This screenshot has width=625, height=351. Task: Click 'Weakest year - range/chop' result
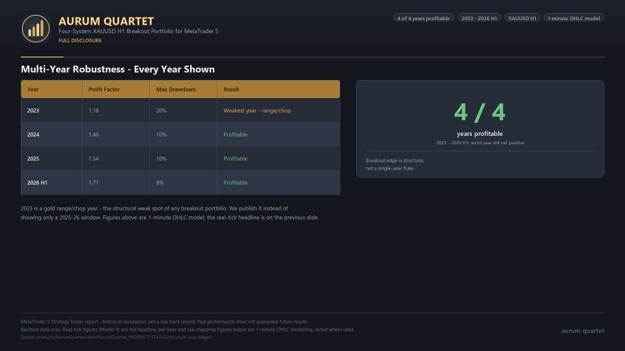pos(257,110)
